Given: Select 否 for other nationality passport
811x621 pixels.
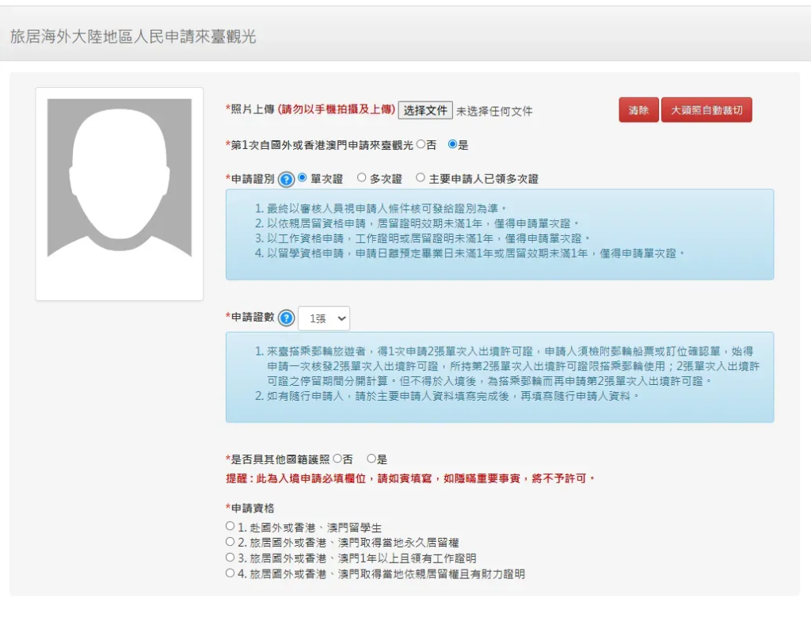Looking at the screenshot, I should click(337, 459).
